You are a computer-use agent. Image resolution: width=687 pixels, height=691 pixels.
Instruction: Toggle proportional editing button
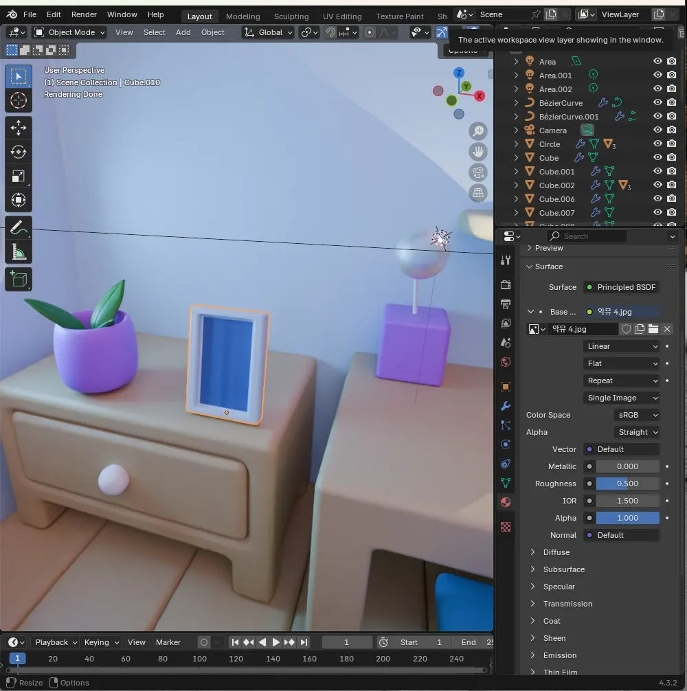[370, 32]
